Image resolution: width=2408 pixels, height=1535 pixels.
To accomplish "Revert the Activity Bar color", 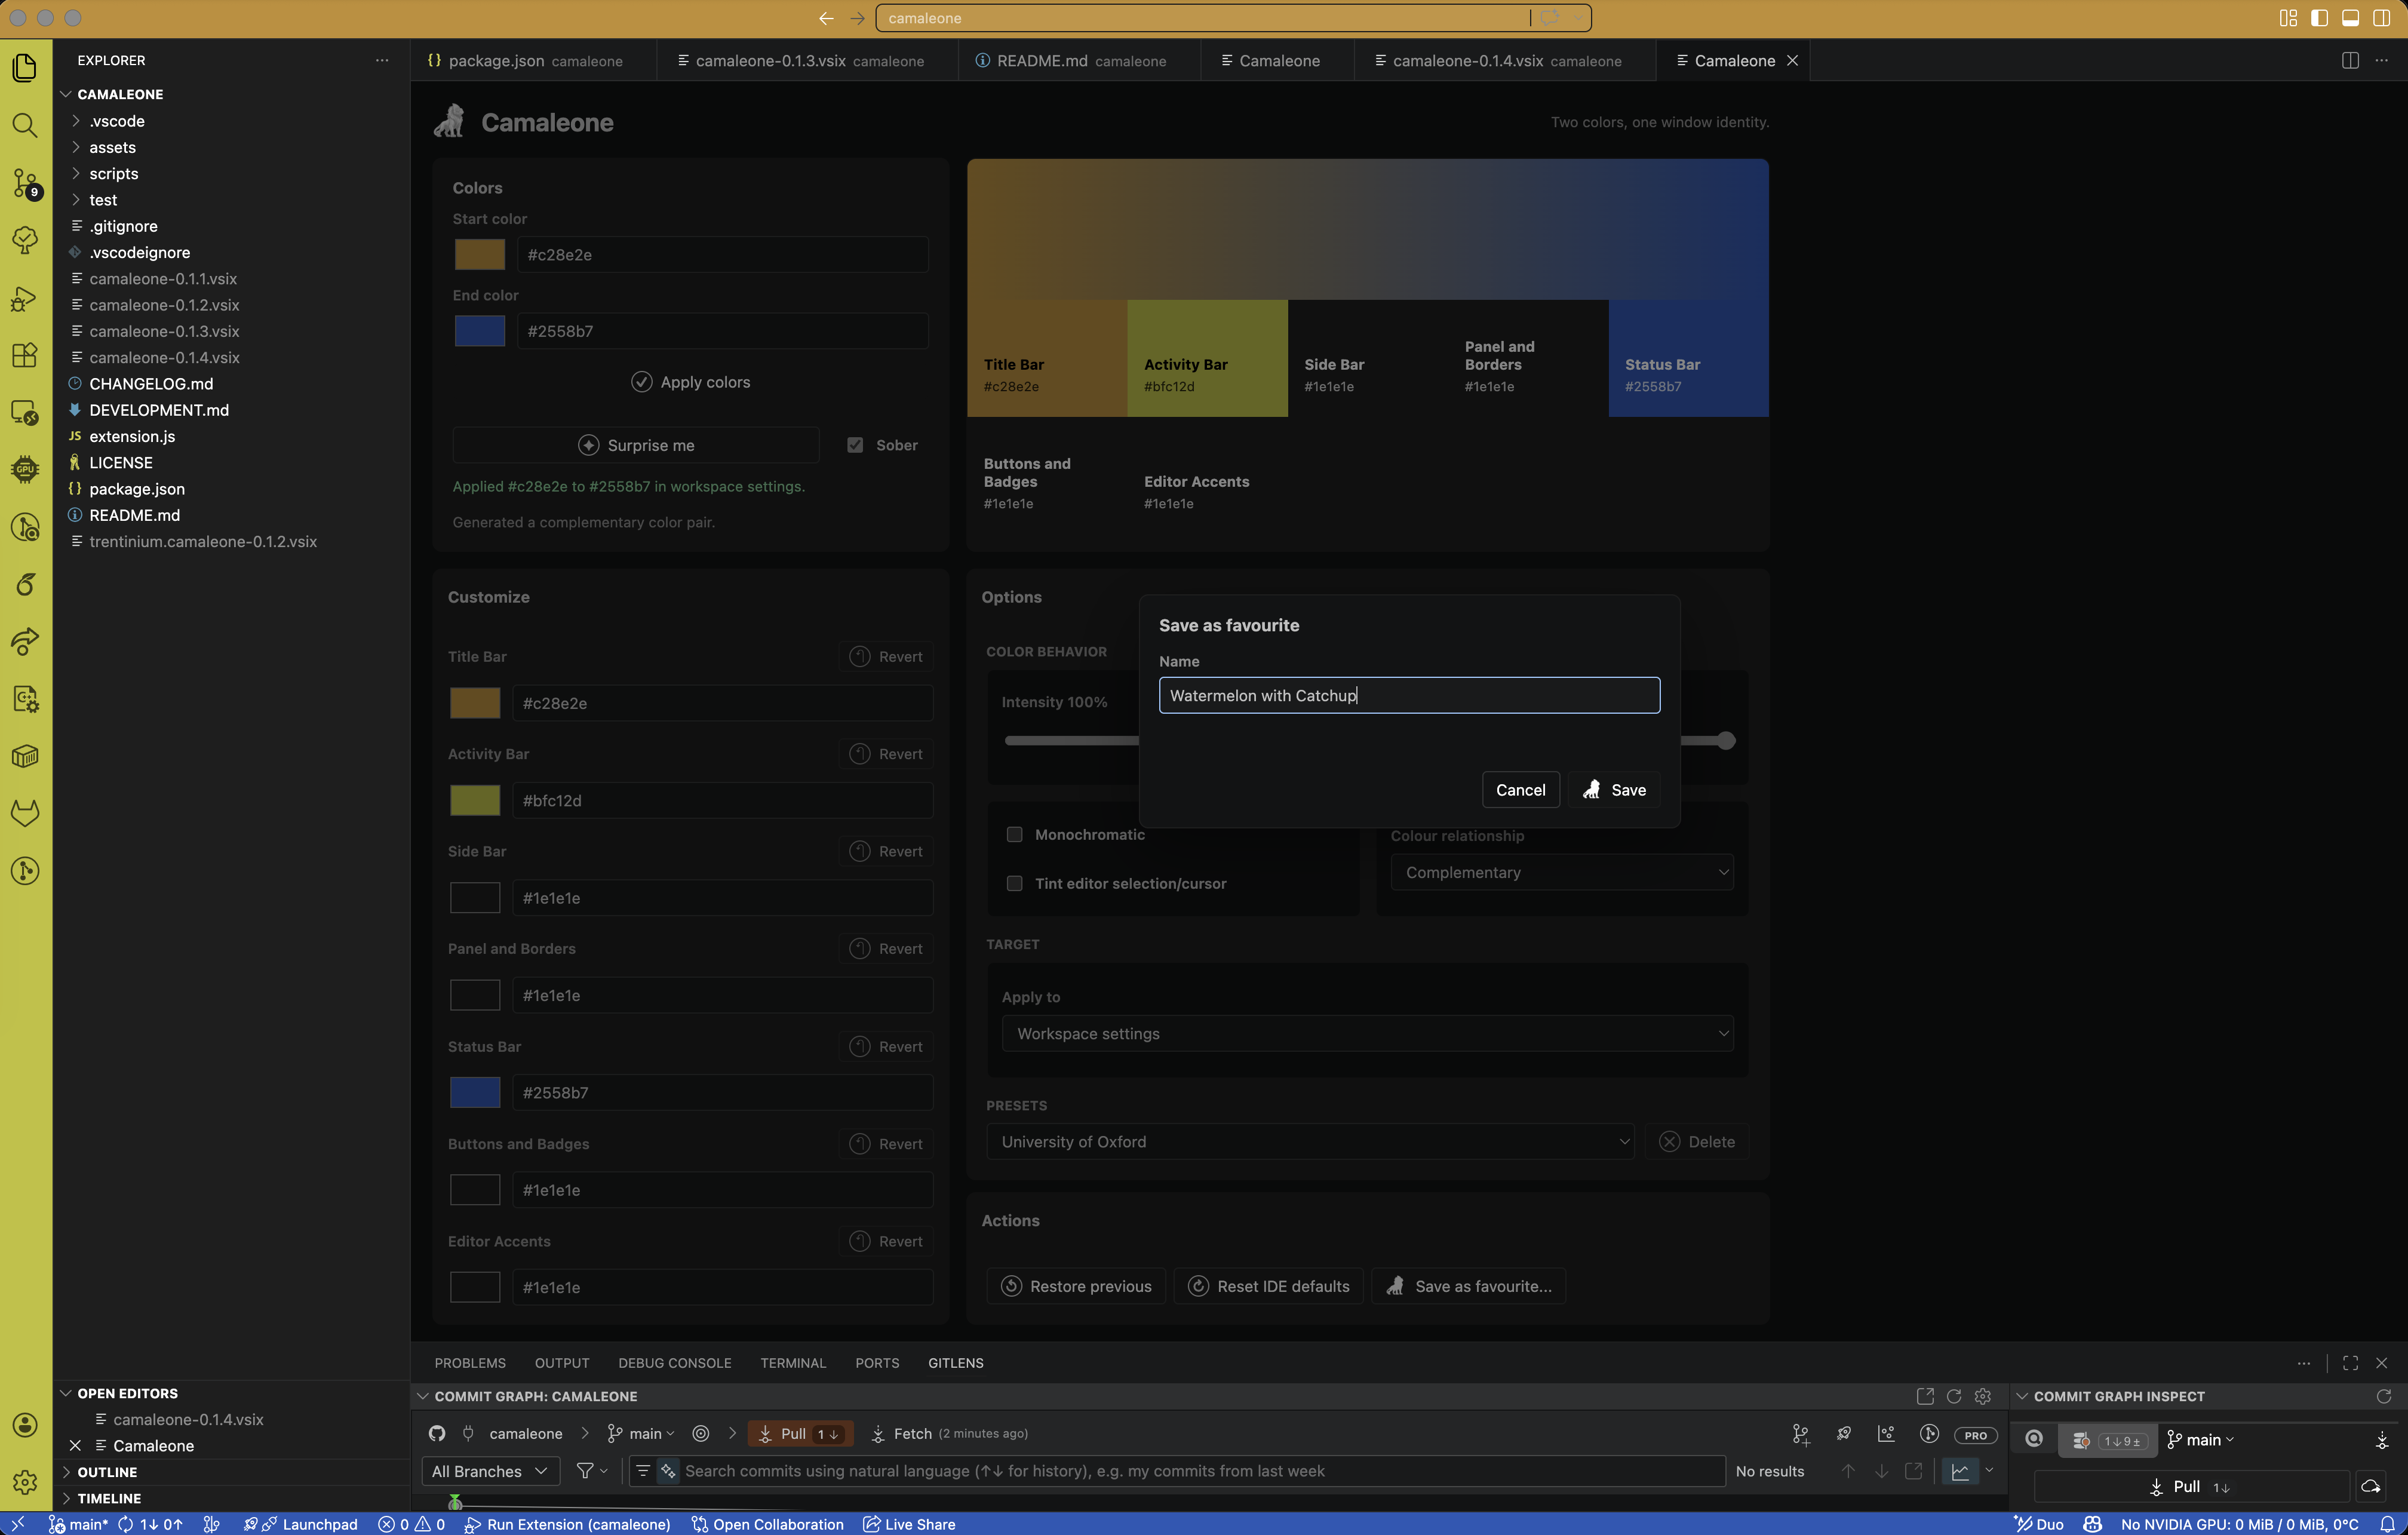I will [886, 754].
